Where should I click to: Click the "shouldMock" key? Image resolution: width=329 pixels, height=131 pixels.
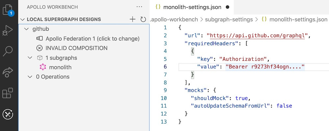(210, 98)
